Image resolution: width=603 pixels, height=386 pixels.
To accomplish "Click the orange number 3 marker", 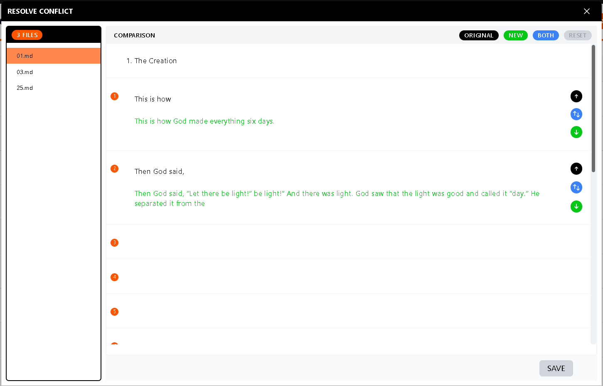I will pos(115,242).
